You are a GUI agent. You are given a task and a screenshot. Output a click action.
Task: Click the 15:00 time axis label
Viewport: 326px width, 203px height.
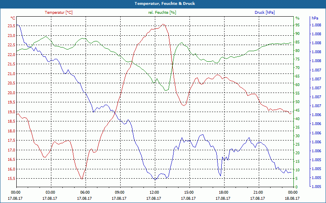pos(188,192)
